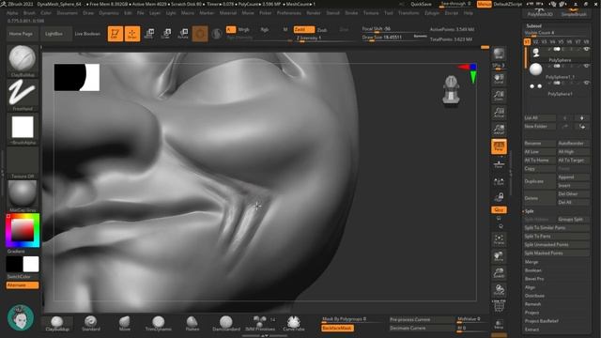Choose the CurveTube brush in bottom shelf
The image size is (601, 338).
coord(294,323)
